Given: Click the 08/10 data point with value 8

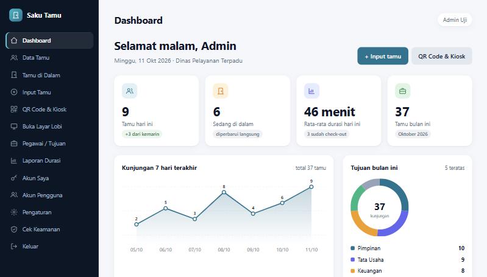Looking at the screenshot, I should (x=224, y=192).
